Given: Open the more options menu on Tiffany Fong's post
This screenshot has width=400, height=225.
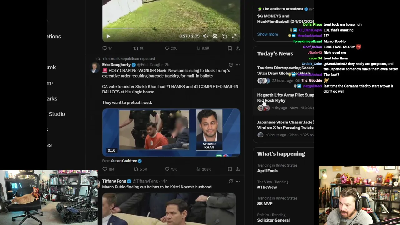Looking at the screenshot, I should [238, 181].
